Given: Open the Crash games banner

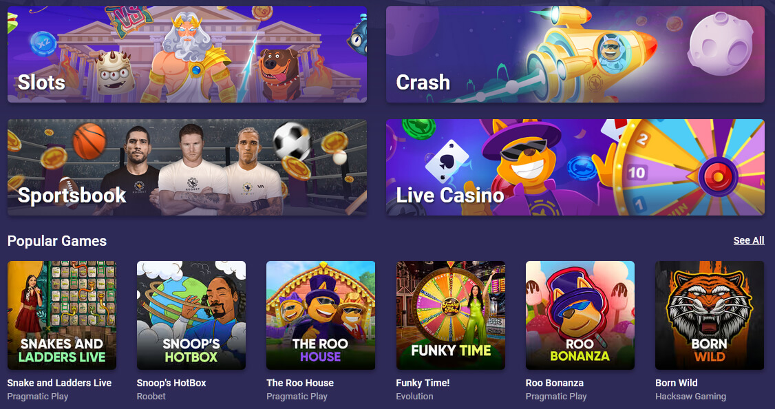Looking at the screenshot, I should 575,54.
